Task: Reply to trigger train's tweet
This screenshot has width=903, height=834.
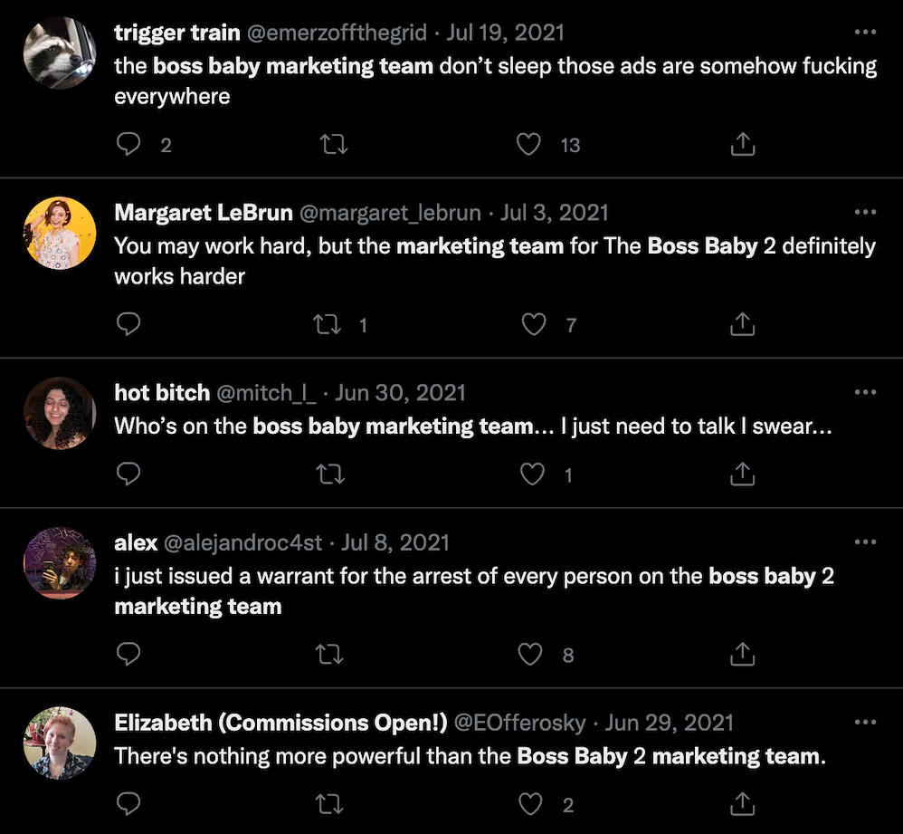Action: tap(129, 144)
